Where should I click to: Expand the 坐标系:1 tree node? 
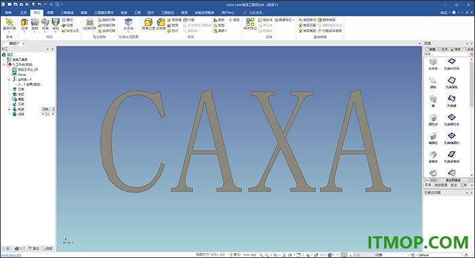[9, 79]
